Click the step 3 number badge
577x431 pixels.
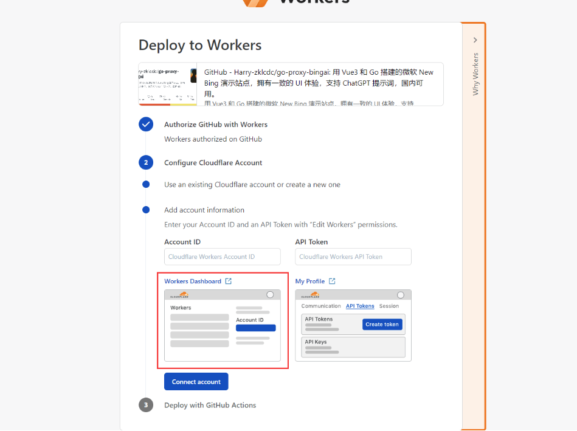tap(146, 405)
